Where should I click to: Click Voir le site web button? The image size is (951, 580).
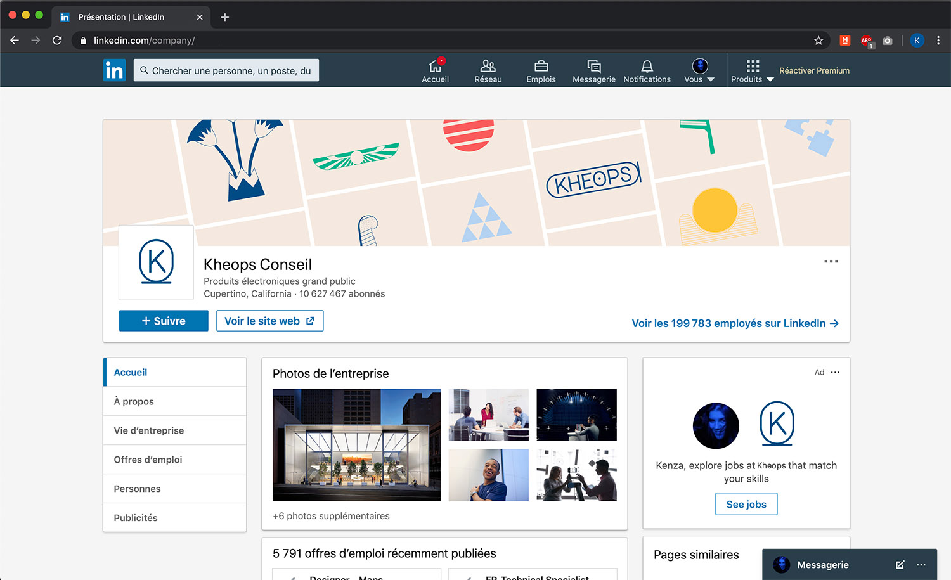pyautogui.click(x=269, y=321)
